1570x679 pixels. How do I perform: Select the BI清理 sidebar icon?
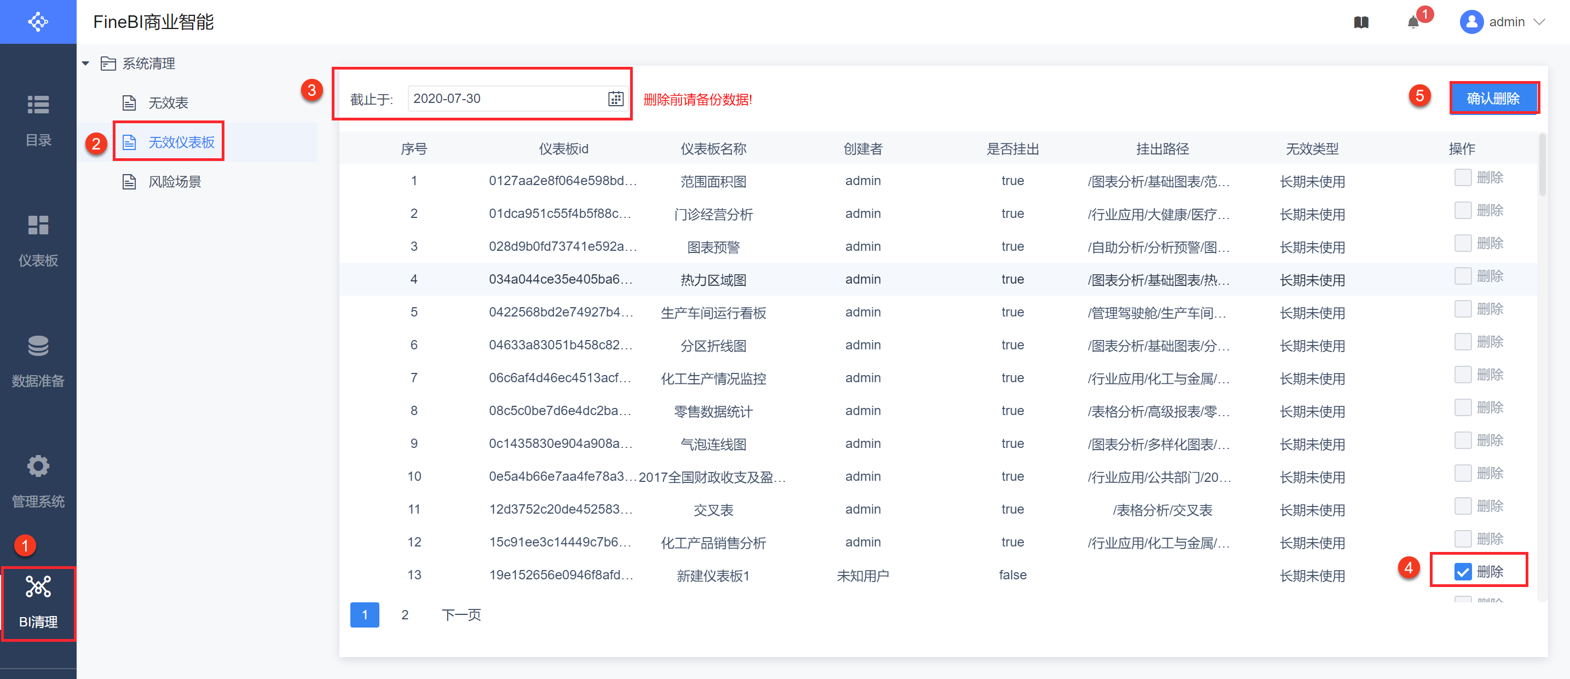click(38, 588)
